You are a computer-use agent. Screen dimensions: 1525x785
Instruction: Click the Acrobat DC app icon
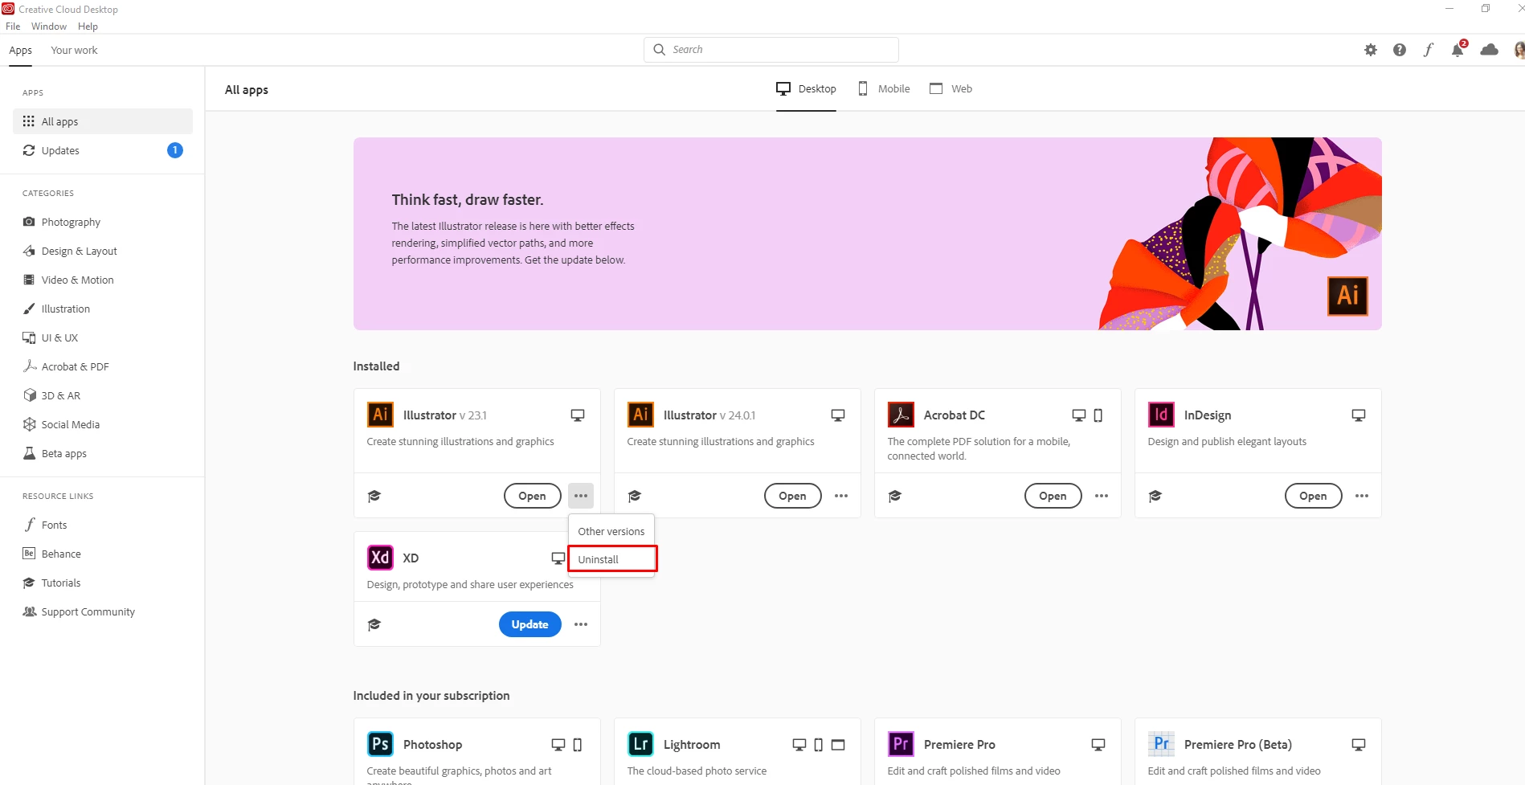pos(901,415)
